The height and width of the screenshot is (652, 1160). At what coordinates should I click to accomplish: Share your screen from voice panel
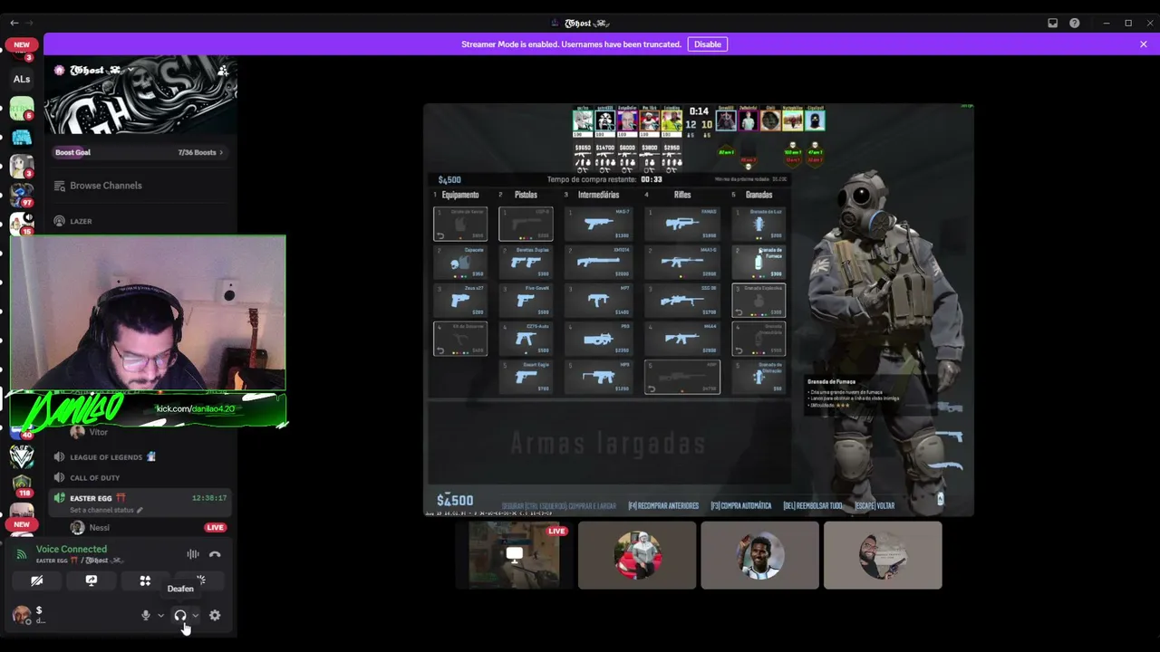coord(92,580)
